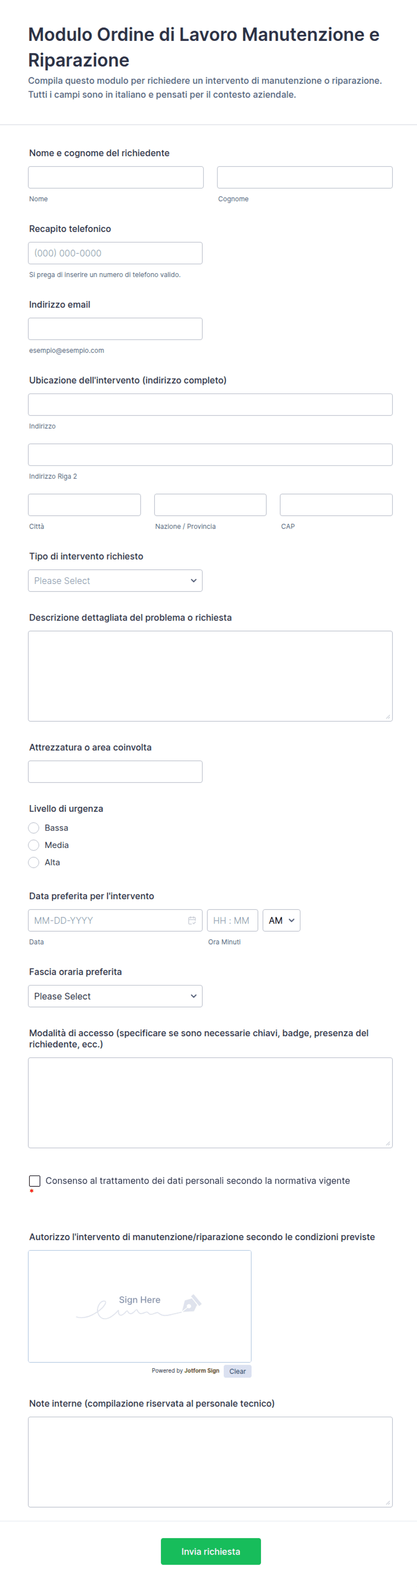Focus the Nome input field
Viewport: 417px width, 1587px height.
click(x=116, y=177)
